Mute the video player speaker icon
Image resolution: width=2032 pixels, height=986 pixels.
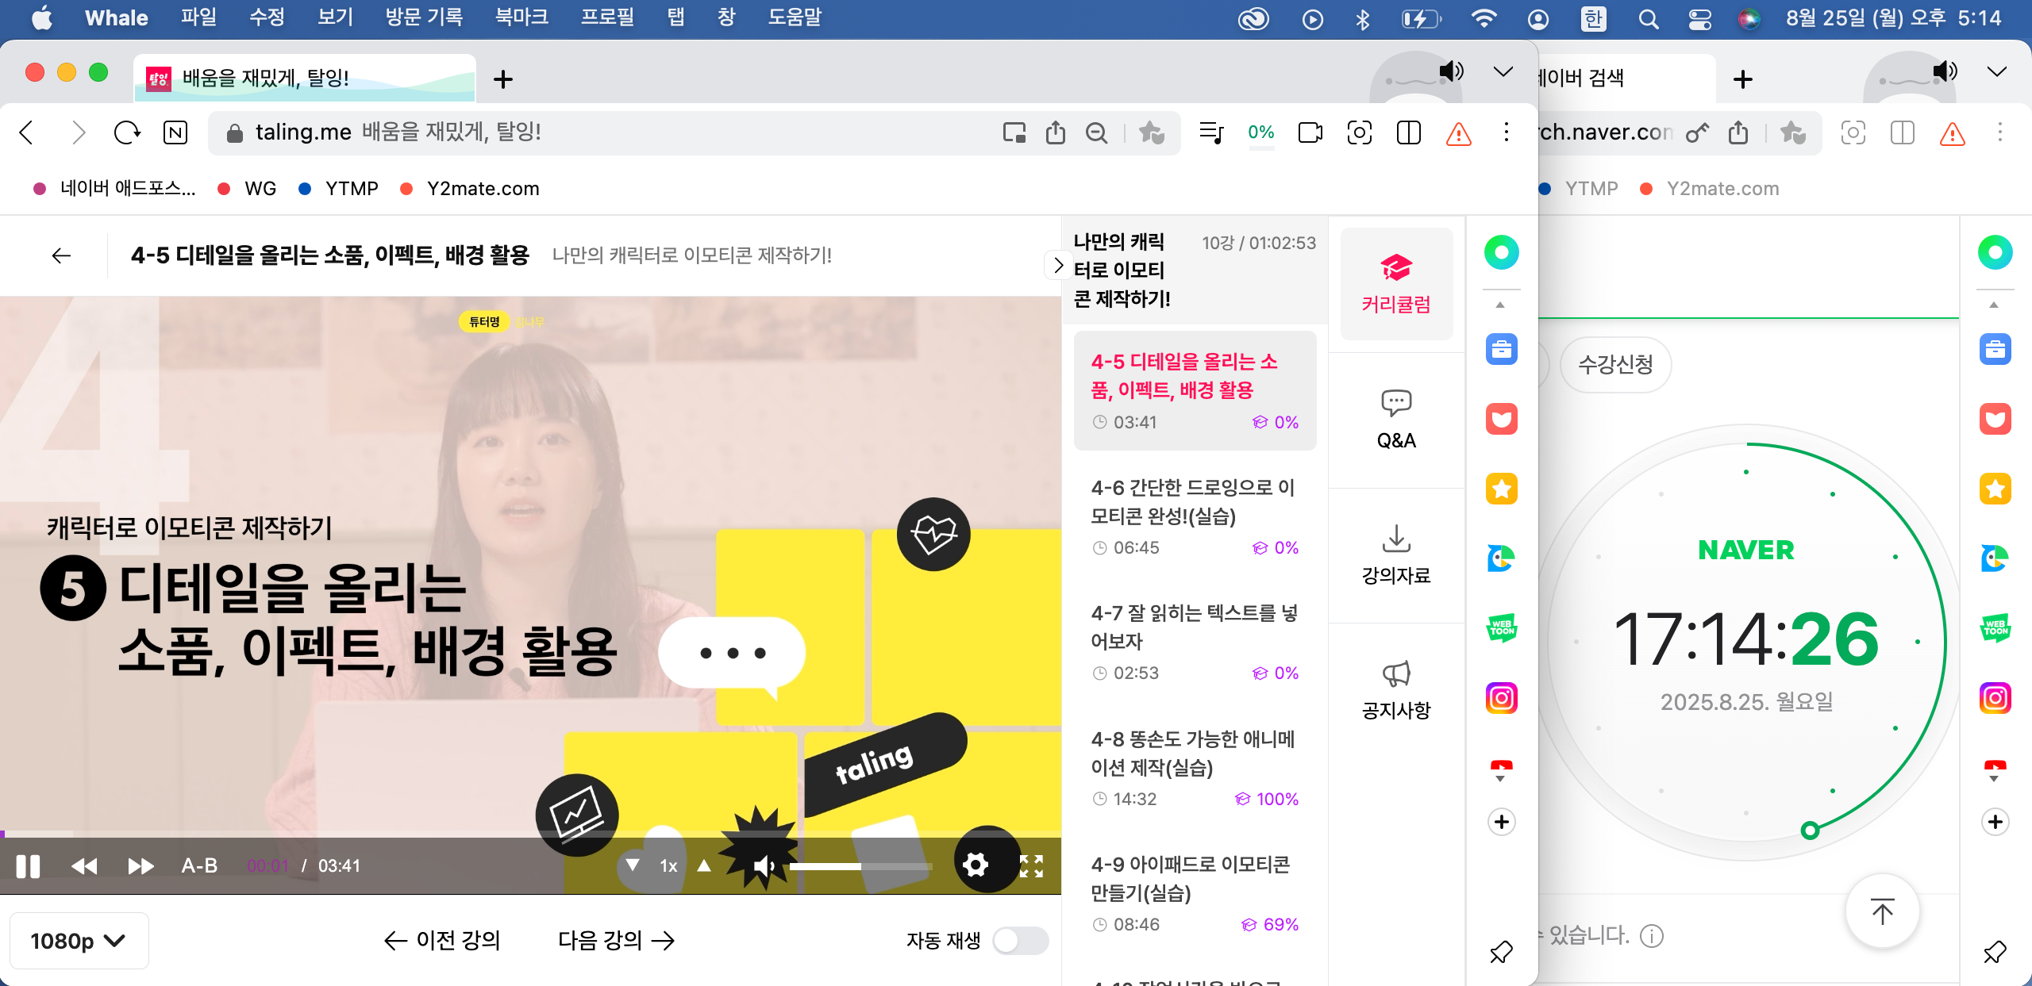[763, 866]
